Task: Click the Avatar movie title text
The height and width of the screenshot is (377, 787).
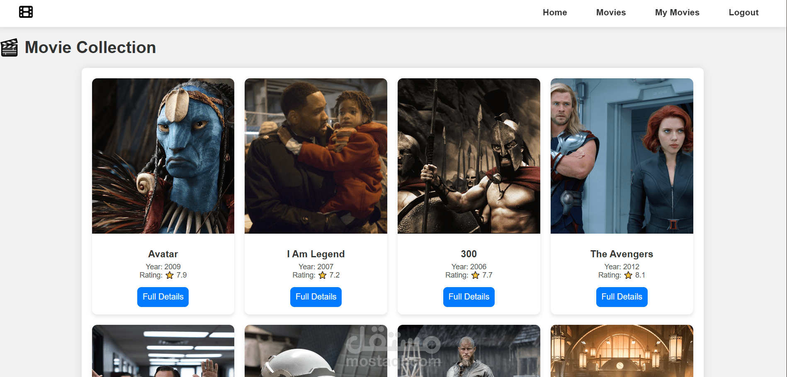Action: [x=163, y=254]
